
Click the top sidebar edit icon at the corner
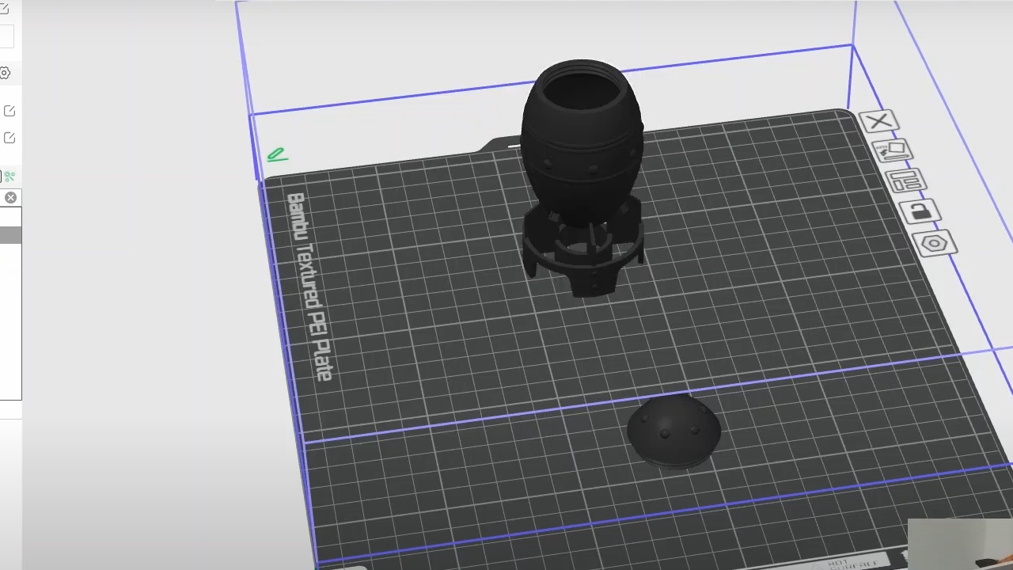[4, 9]
